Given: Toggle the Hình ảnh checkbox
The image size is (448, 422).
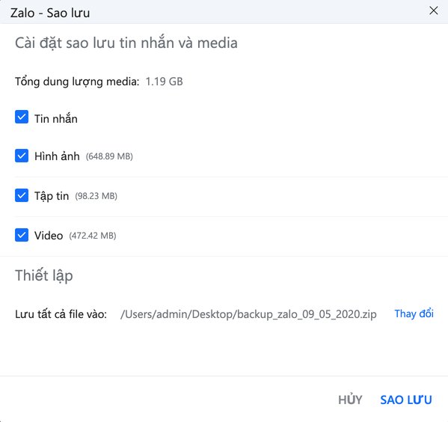Looking at the screenshot, I should (x=22, y=156).
